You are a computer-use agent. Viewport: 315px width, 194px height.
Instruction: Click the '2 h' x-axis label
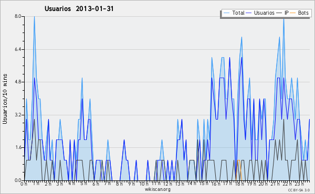48,184
